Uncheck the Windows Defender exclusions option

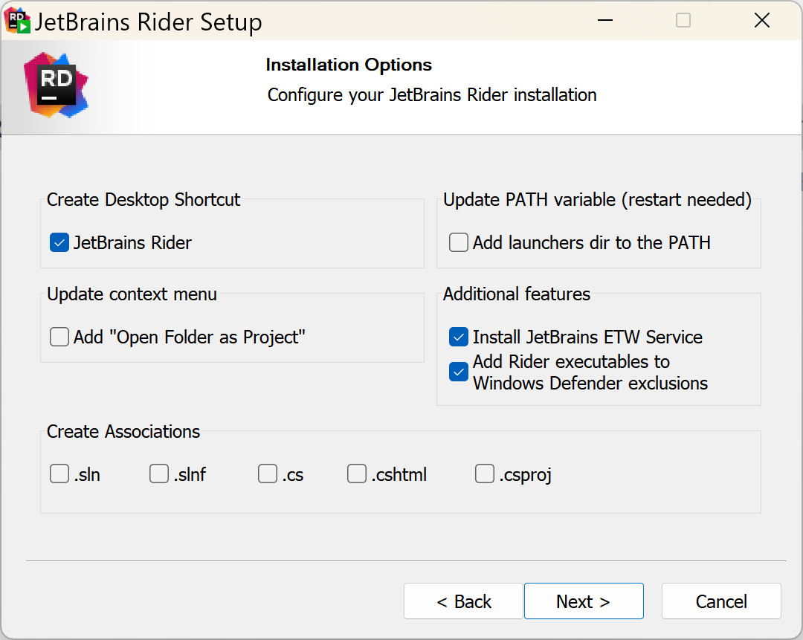point(459,372)
